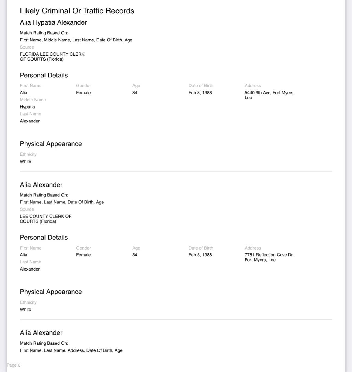The image size is (352, 372).
Task: Click the first "Personal Details" heading
Action: click(44, 75)
